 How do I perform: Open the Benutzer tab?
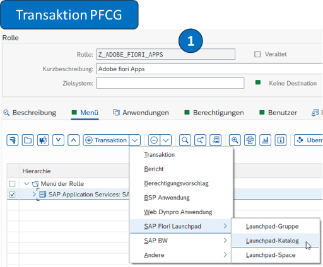pyautogui.click(x=278, y=113)
